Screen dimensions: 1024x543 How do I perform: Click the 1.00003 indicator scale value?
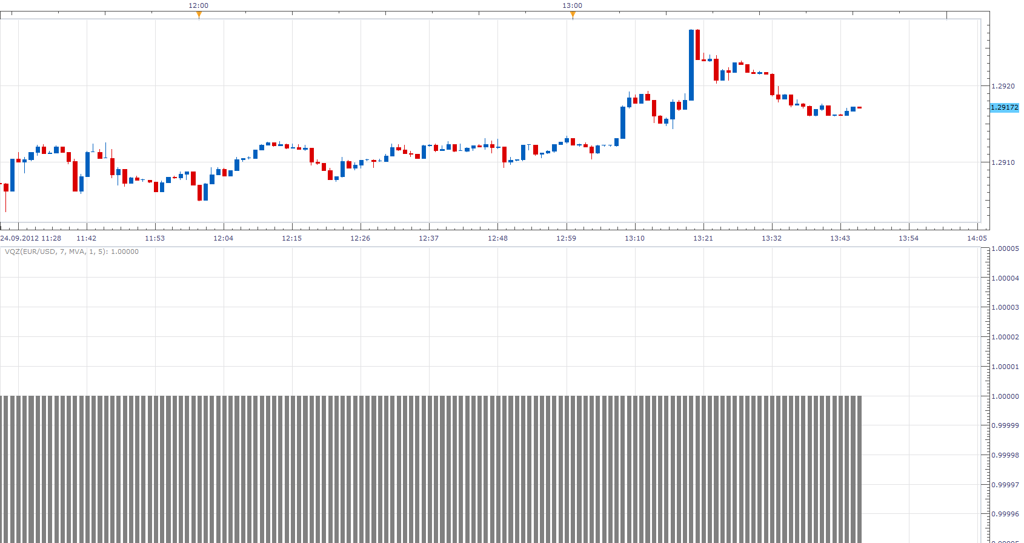coord(1005,307)
